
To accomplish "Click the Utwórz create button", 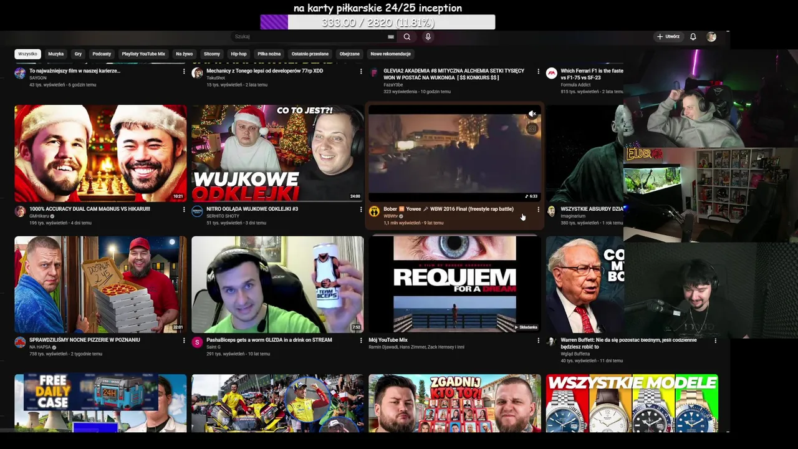I will click(x=668, y=37).
